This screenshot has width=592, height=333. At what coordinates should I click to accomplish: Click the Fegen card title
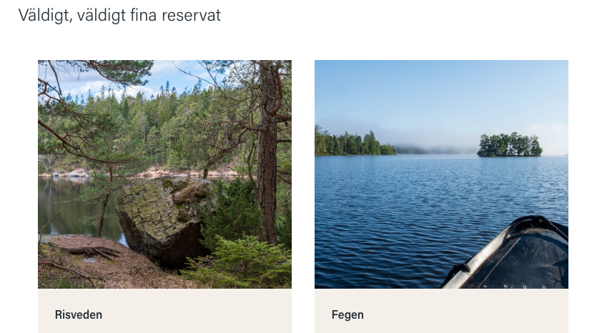[347, 314]
